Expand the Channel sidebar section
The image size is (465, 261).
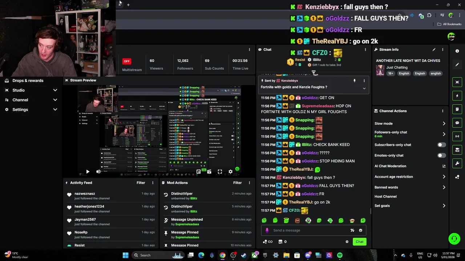31,100
